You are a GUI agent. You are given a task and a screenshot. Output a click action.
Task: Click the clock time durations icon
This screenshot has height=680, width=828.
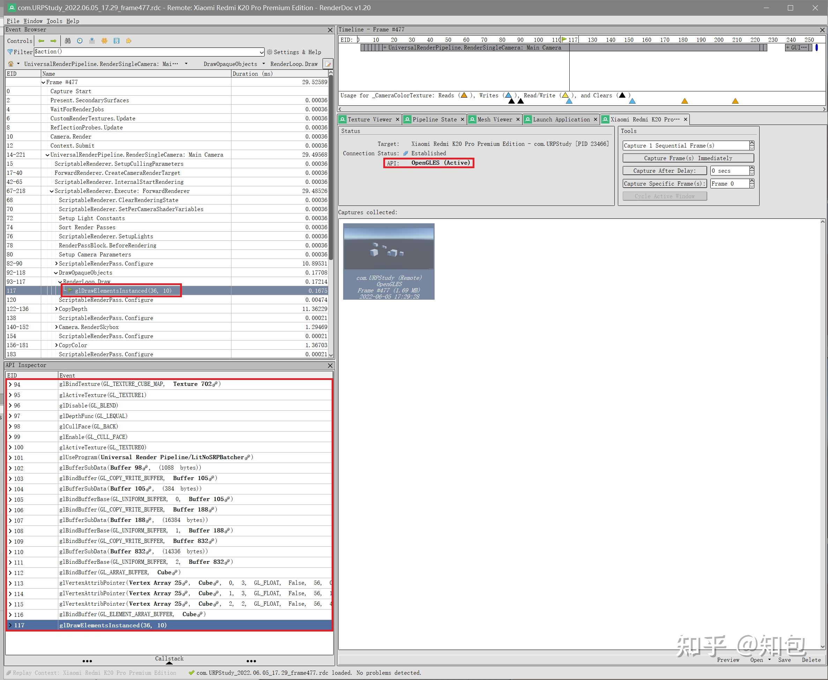tap(80, 41)
